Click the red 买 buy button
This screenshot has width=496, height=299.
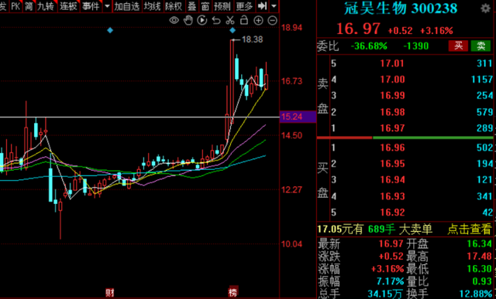click(458, 46)
